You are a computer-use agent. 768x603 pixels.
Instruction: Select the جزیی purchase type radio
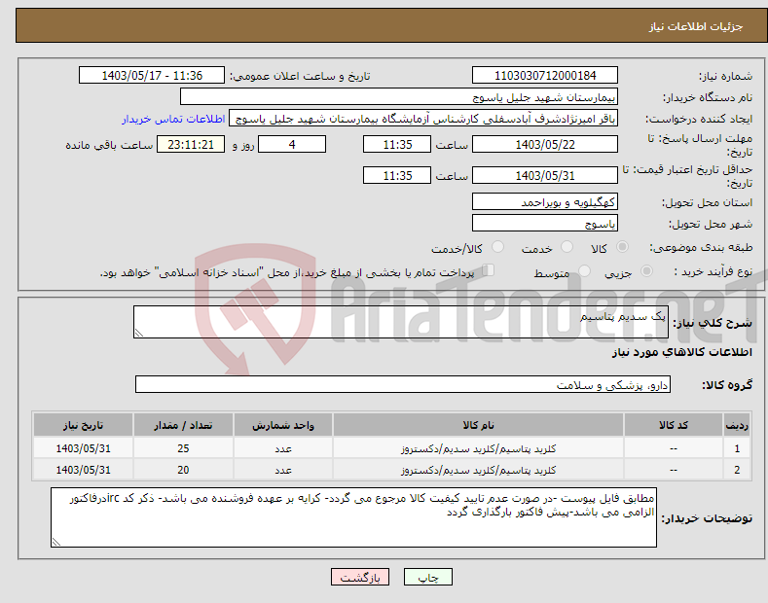tap(646, 270)
